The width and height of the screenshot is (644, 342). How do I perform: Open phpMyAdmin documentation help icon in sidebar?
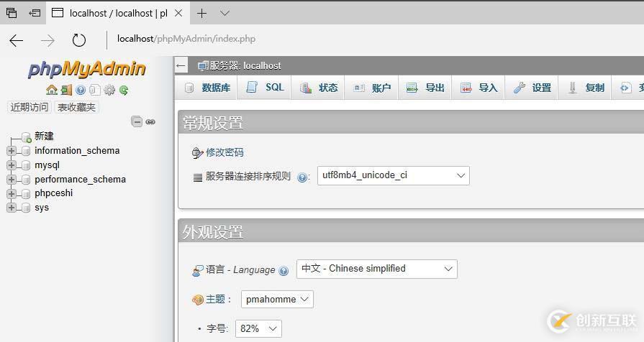click(81, 90)
